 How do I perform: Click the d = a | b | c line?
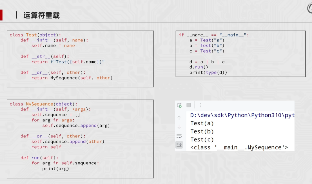pos(207,62)
